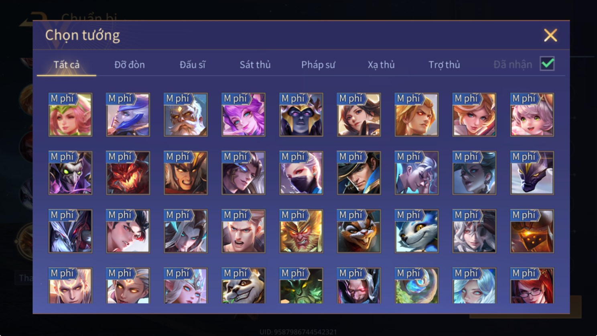Pick the hero wearing dark hat and blue coat

(359, 173)
